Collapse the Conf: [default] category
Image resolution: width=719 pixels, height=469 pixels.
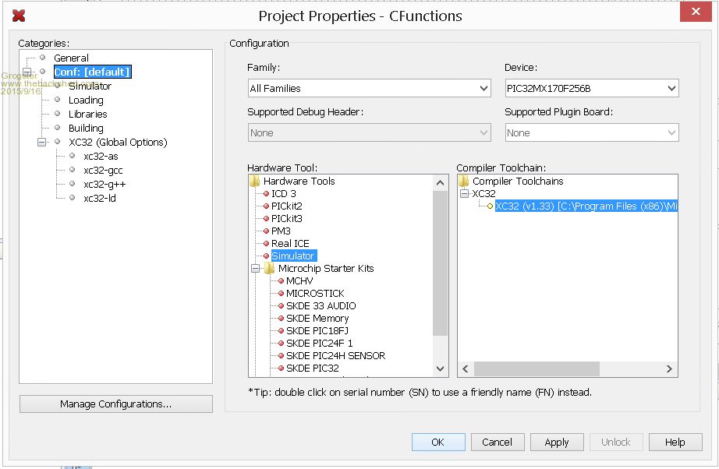pyautogui.click(x=27, y=72)
